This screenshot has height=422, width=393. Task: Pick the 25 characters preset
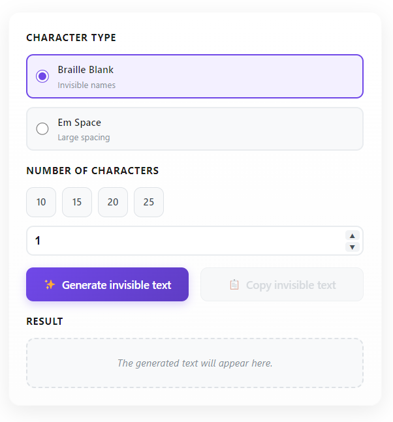pyautogui.click(x=149, y=202)
